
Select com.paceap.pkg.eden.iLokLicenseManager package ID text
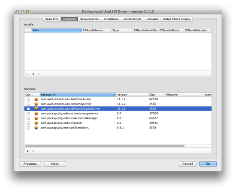[69, 118]
